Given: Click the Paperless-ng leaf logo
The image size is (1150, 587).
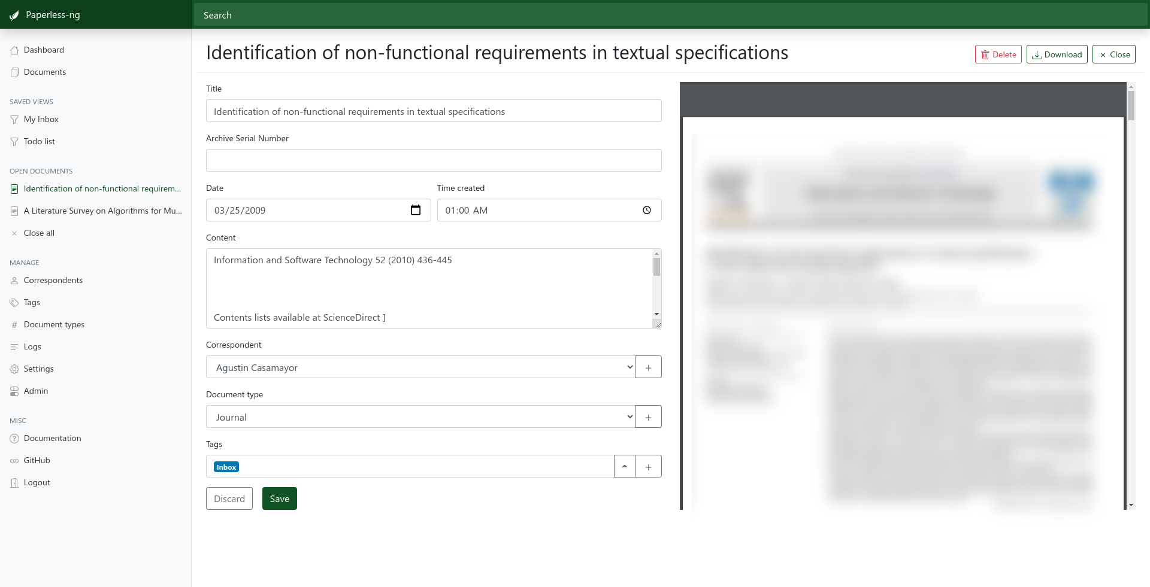Looking at the screenshot, I should (x=14, y=15).
